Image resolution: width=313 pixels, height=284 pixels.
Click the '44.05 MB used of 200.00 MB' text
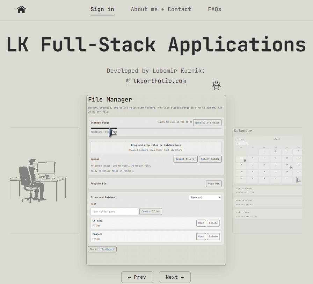175,122
